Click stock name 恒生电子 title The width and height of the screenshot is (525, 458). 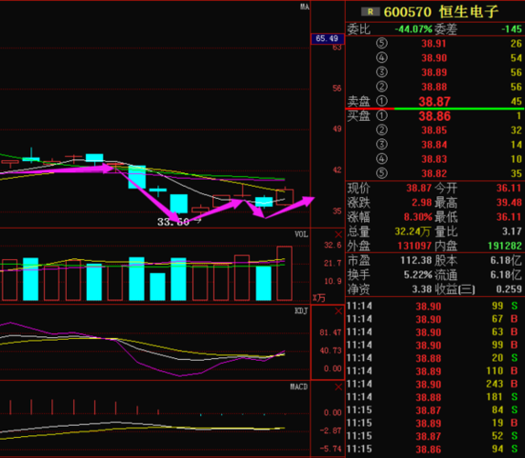468,12
